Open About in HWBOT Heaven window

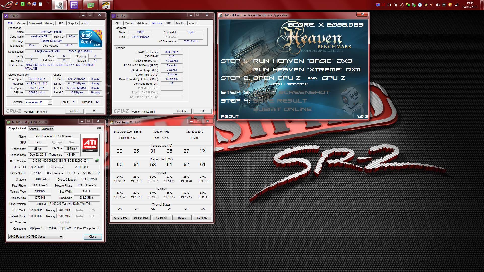click(x=230, y=117)
